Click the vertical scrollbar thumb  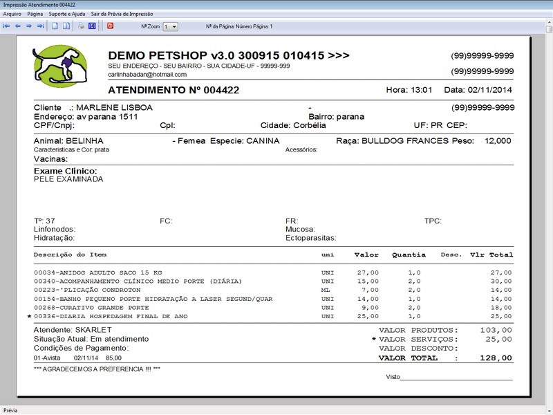coord(549,28)
